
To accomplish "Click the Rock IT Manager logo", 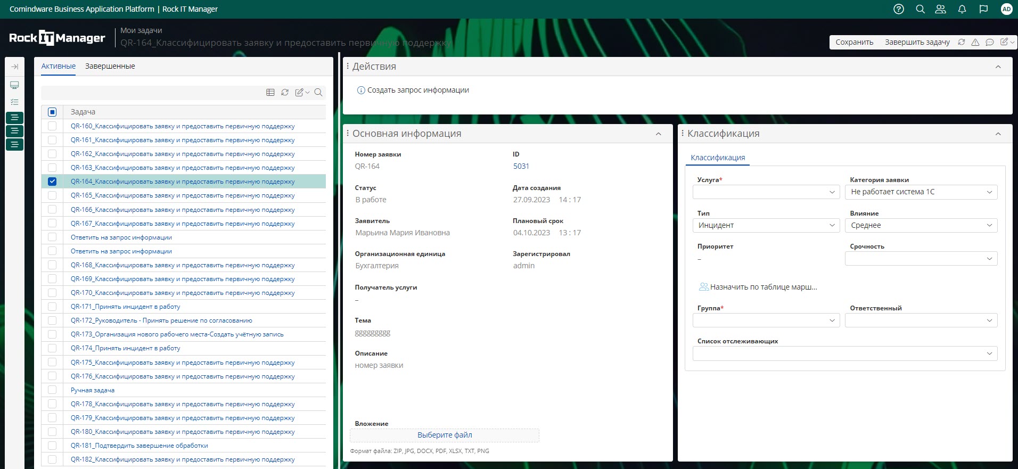I will point(57,38).
